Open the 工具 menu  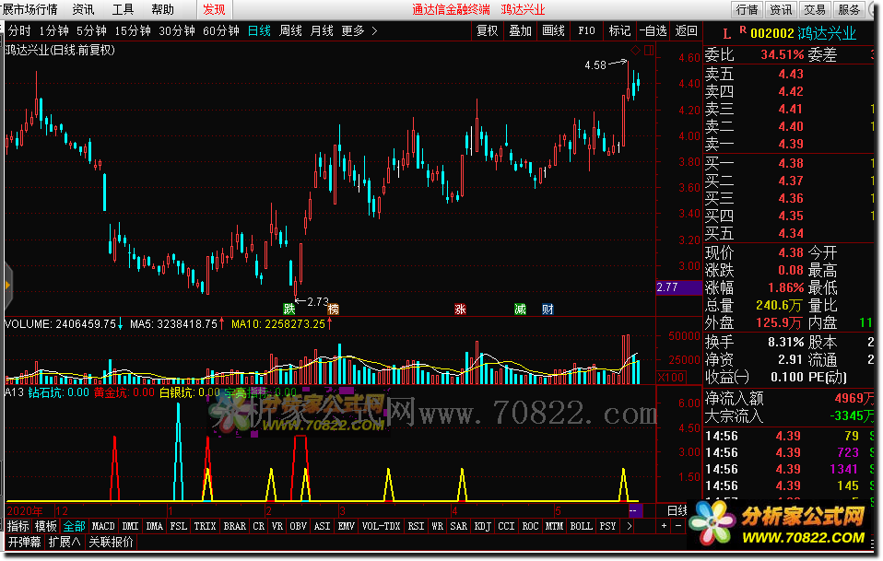coord(123,9)
